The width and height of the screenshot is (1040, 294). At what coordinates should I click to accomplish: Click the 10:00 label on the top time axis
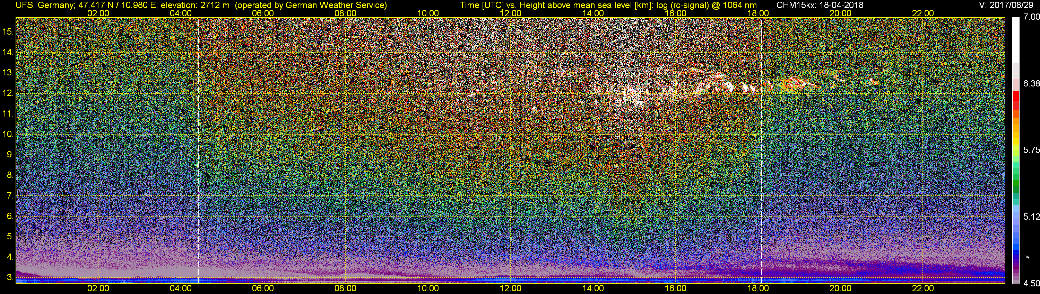428,13
